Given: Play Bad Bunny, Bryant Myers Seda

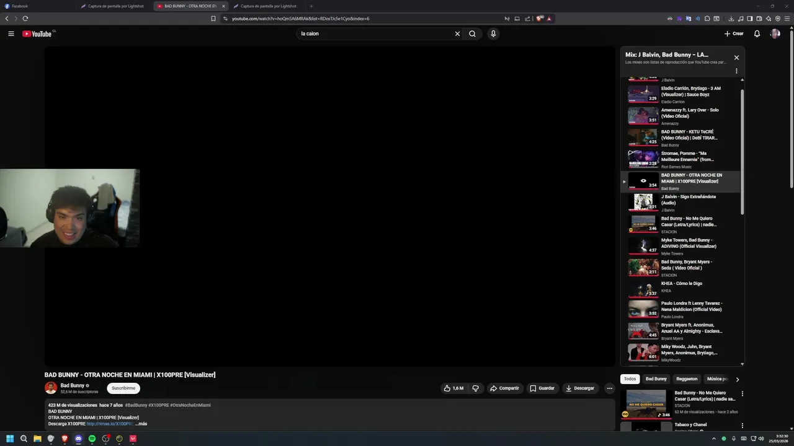Looking at the screenshot, I should pos(680,268).
